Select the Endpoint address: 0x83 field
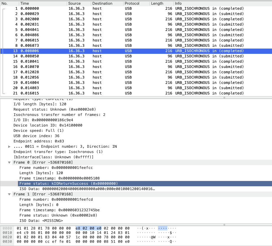Image resolution: width=272 pixels, height=246 pixels. (39, 141)
